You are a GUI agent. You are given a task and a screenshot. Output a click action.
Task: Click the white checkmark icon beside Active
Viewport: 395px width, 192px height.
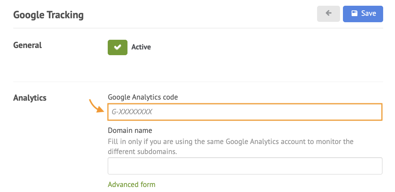117,47
